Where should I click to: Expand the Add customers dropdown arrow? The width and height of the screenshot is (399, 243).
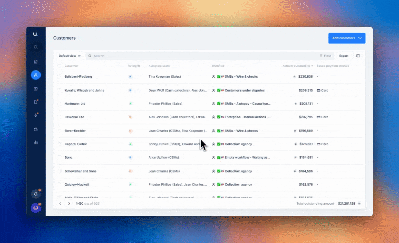(360, 38)
